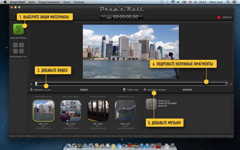Start face search with Поиск лиц
240x150 pixels.
[132, 90]
